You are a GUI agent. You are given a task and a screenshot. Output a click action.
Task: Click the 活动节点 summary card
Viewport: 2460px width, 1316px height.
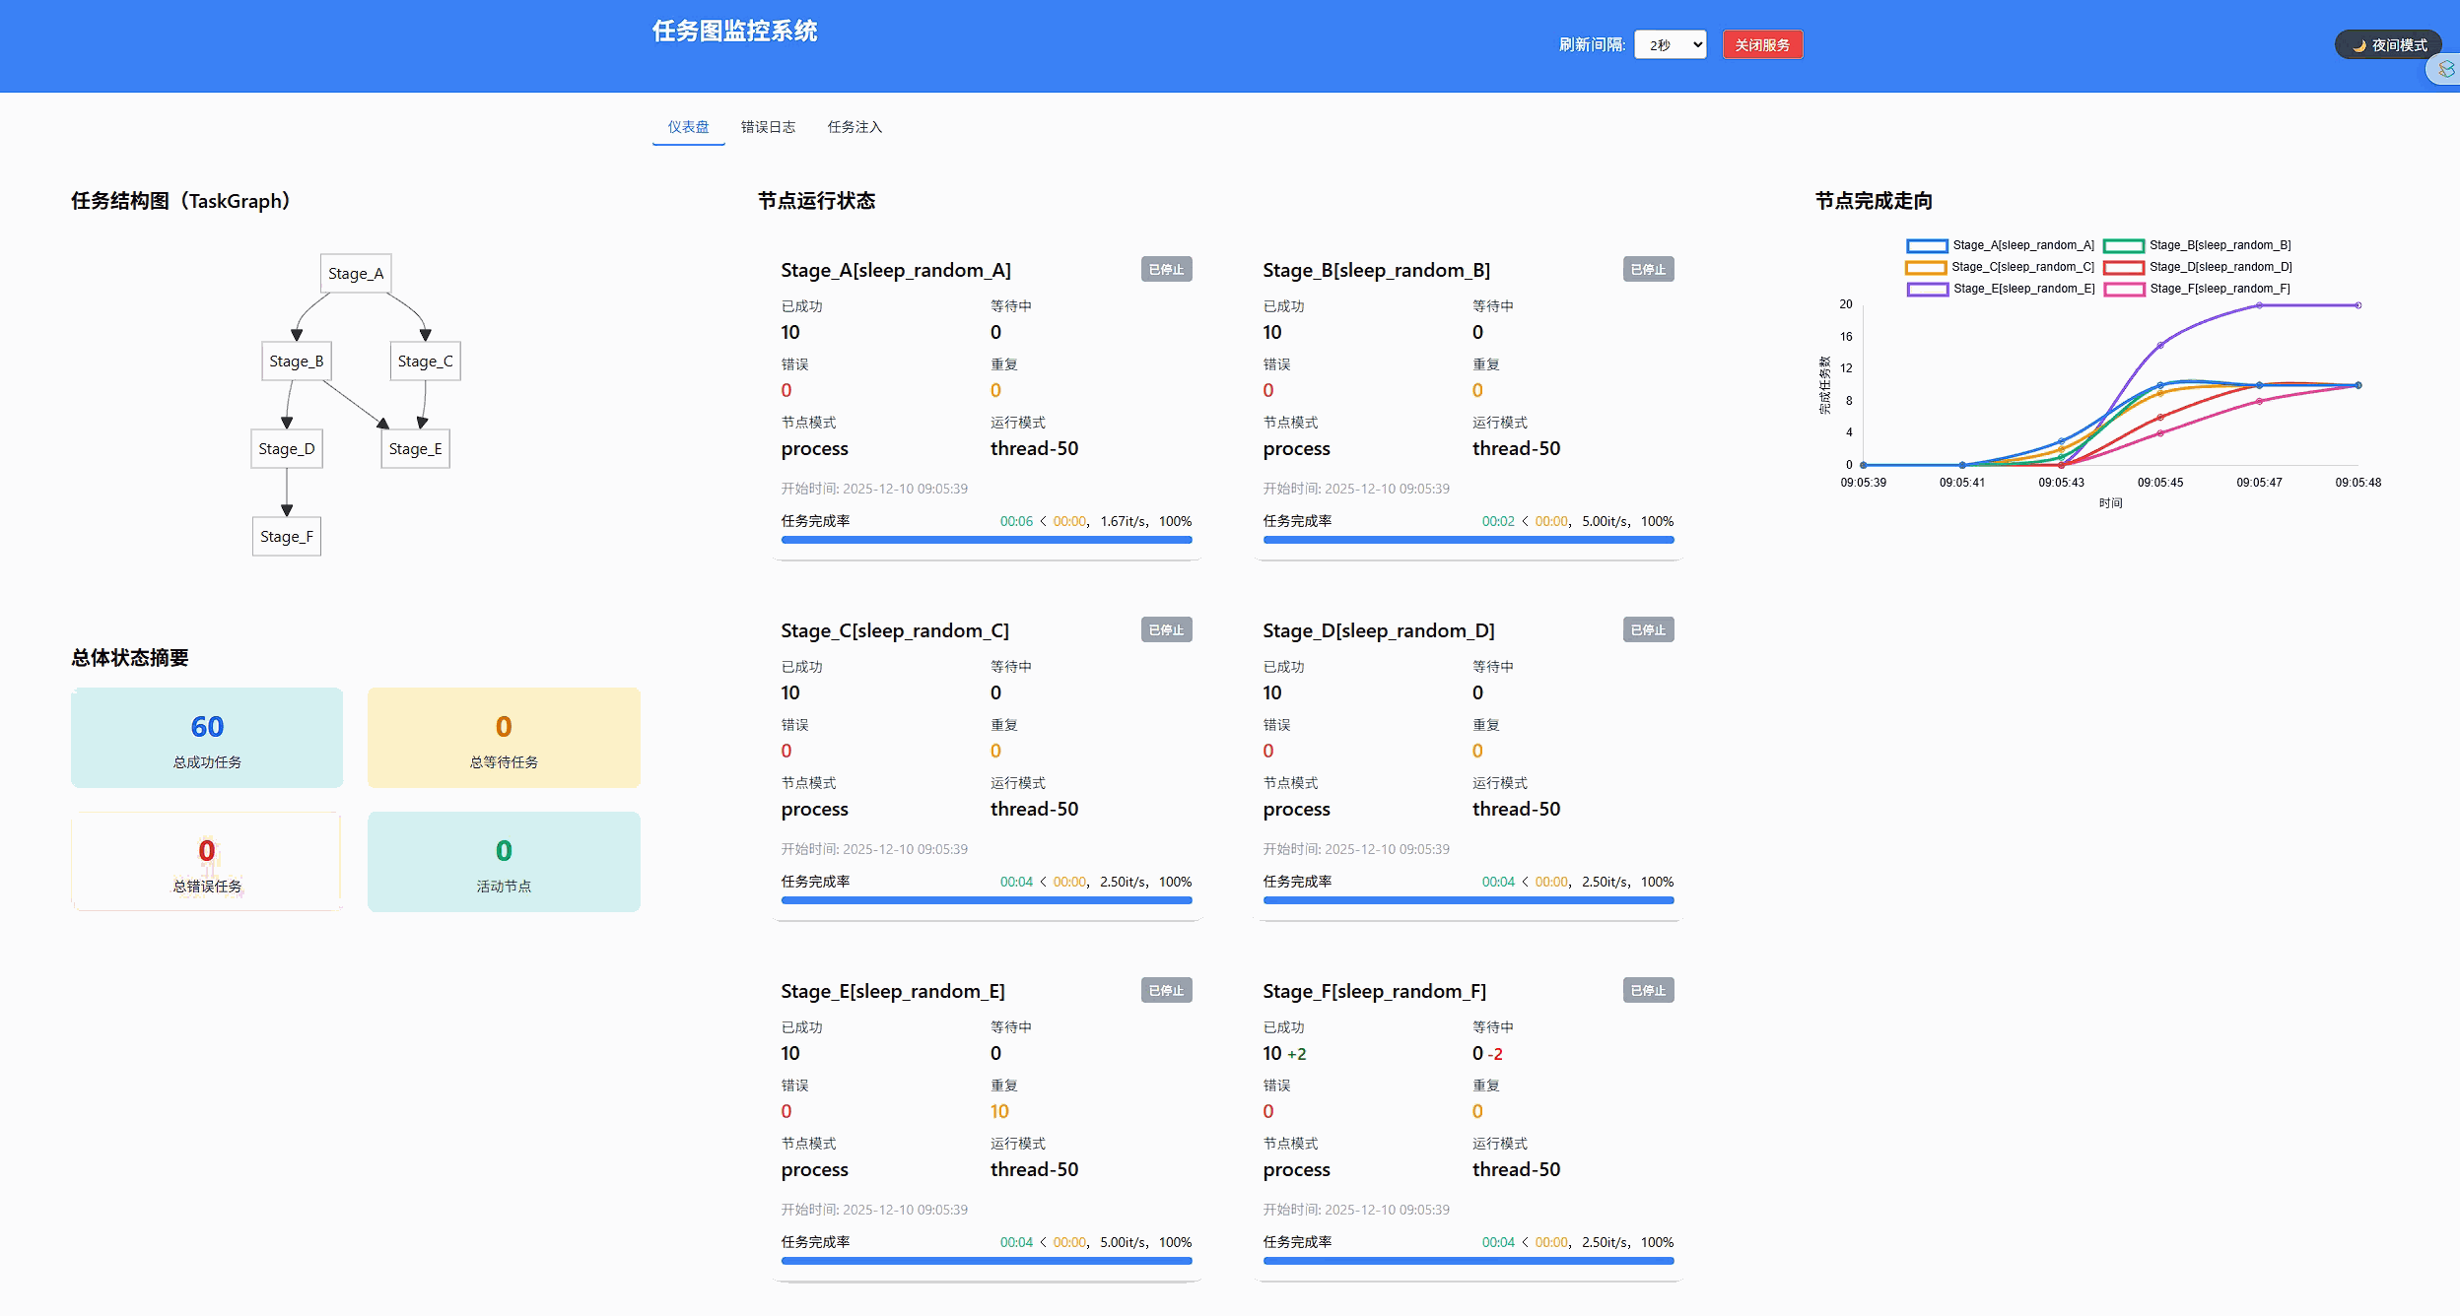504,862
